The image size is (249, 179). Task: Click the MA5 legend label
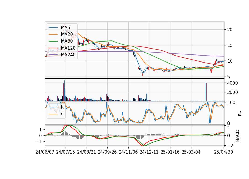tap(65, 27)
